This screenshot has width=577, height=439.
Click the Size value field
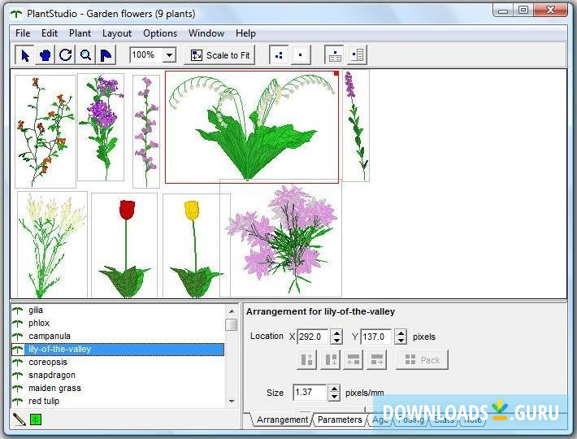(x=310, y=393)
